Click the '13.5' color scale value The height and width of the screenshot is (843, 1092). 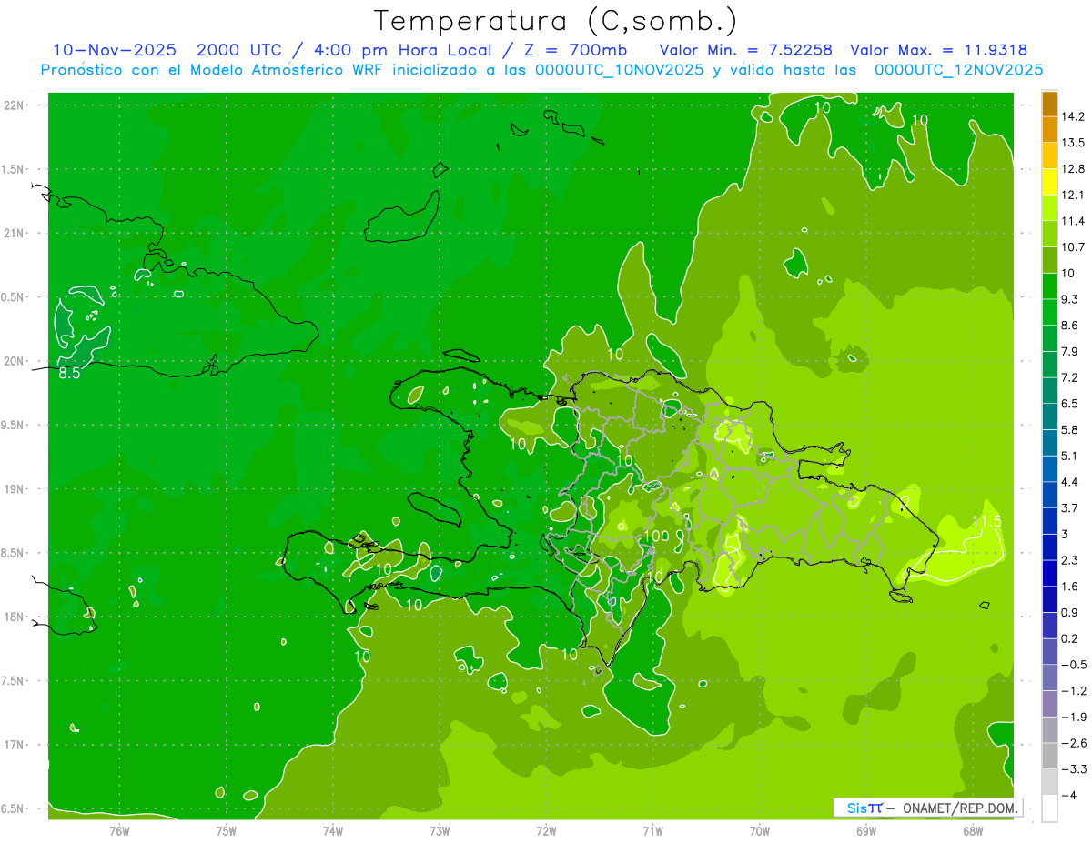(x=1073, y=143)
